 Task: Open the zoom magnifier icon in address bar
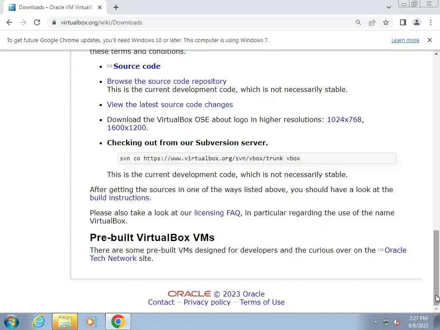coord(358,22)
